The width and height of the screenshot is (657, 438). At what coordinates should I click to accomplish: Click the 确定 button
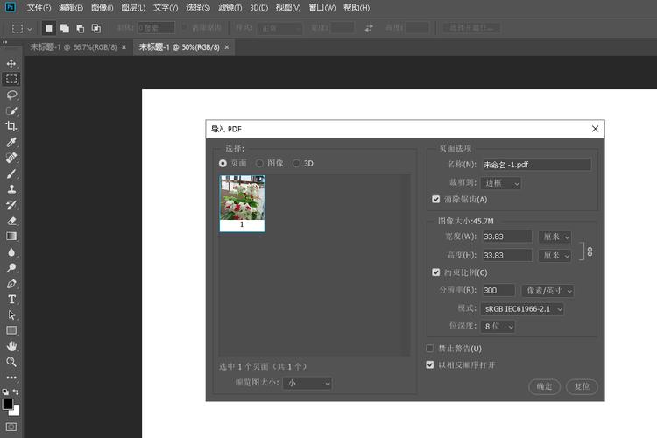(x=544, y=386)
